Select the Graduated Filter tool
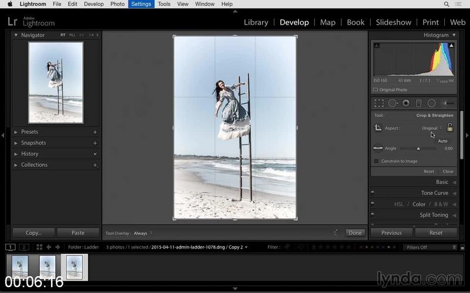 [x=419, y=103]
